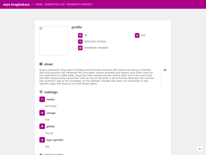Click the 'MOSCOW, RUSSIA' text
Viewport: 206px width, 155px height.
click(x=95, y=41)
